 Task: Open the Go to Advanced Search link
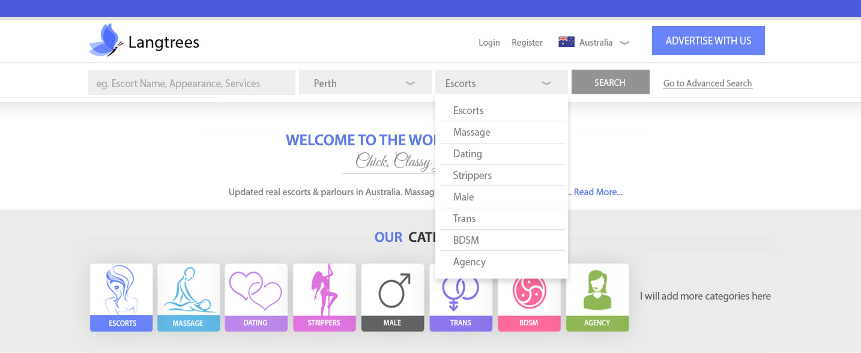pyautogui.click(x=707, y=83)
